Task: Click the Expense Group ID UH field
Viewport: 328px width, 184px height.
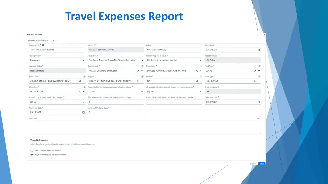Action: [x=233, y=92]
